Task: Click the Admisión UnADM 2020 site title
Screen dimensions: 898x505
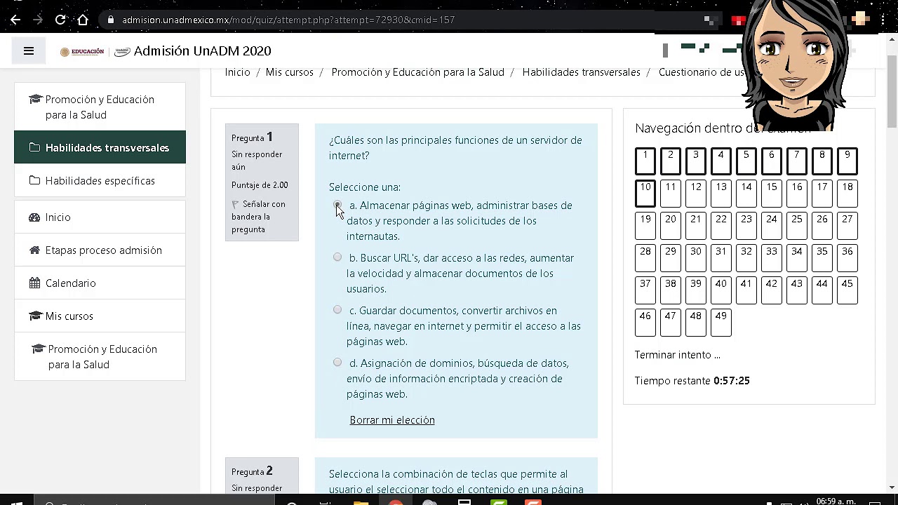Action: 202,51
